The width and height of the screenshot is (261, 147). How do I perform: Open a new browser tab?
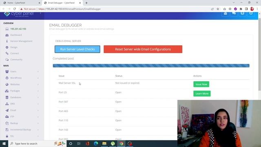point(86,3)
